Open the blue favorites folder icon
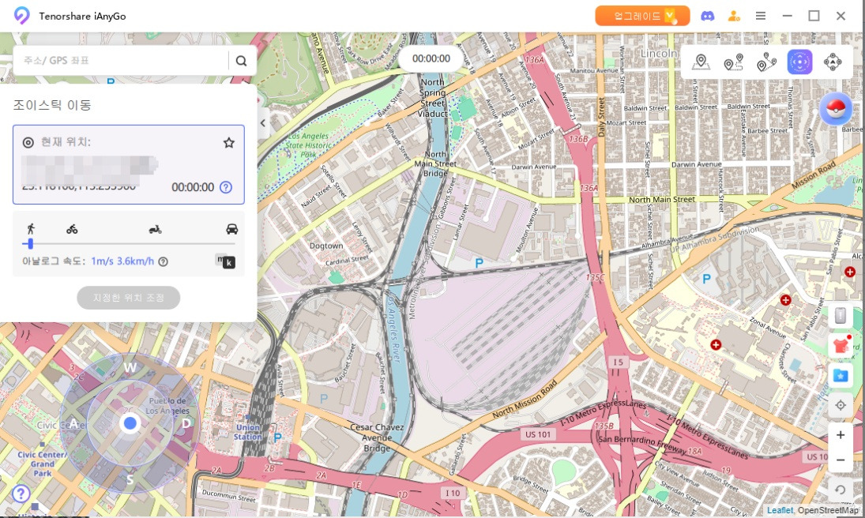The image size is (865, 518). 841,376
